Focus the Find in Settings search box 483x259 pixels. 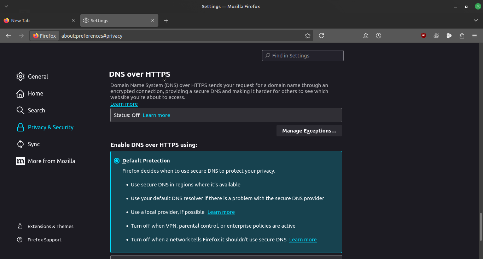point(303,56)
